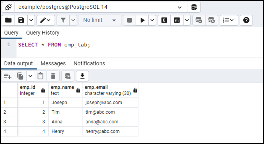
Task: Open the edit pencil menu
Action: (46, 20)
